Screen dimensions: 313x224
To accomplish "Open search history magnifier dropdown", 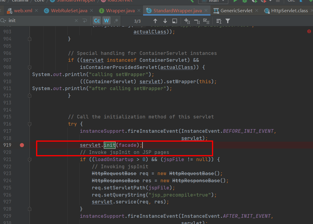I will coord(3,21).
